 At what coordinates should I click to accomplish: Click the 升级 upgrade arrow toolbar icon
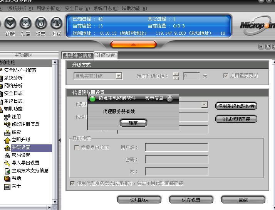[56, 23]
